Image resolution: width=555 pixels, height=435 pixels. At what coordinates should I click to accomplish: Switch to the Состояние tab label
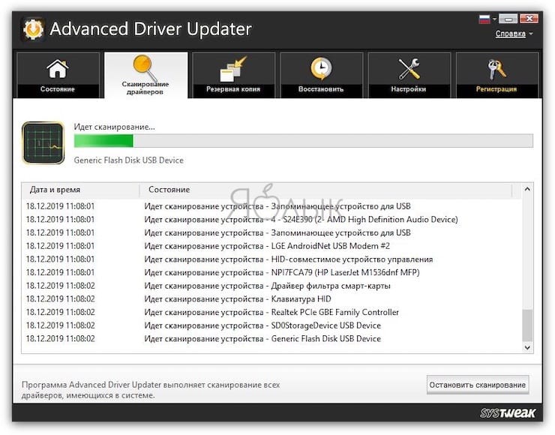pyautogui.click(x=57, y=89)
